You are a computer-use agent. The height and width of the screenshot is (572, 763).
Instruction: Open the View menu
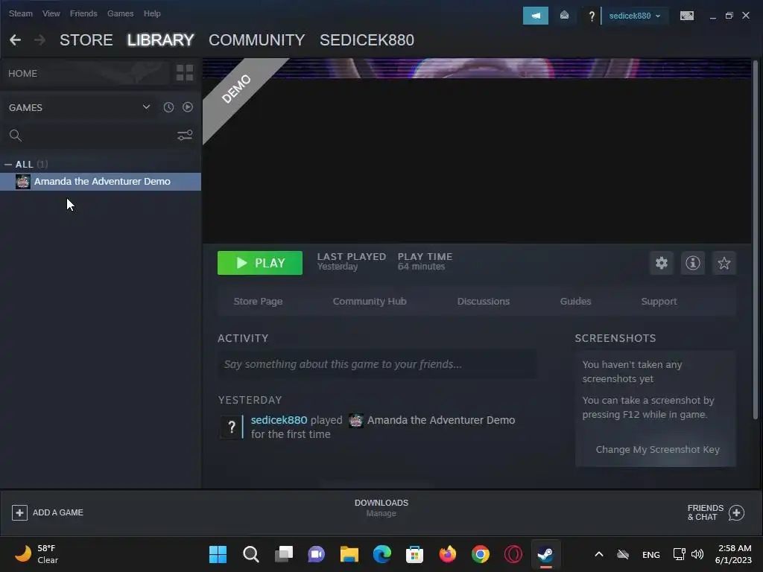pyautogui.click(x=51, y=13)
